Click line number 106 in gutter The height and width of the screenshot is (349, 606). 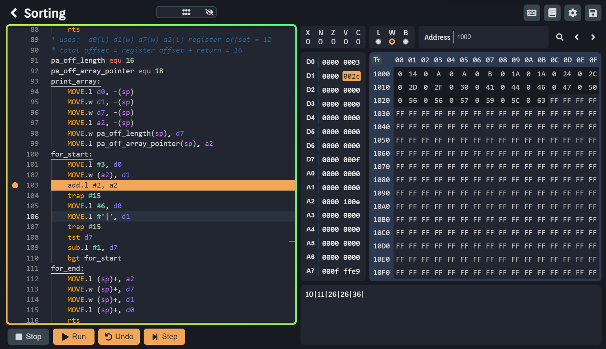pos(33,217)
